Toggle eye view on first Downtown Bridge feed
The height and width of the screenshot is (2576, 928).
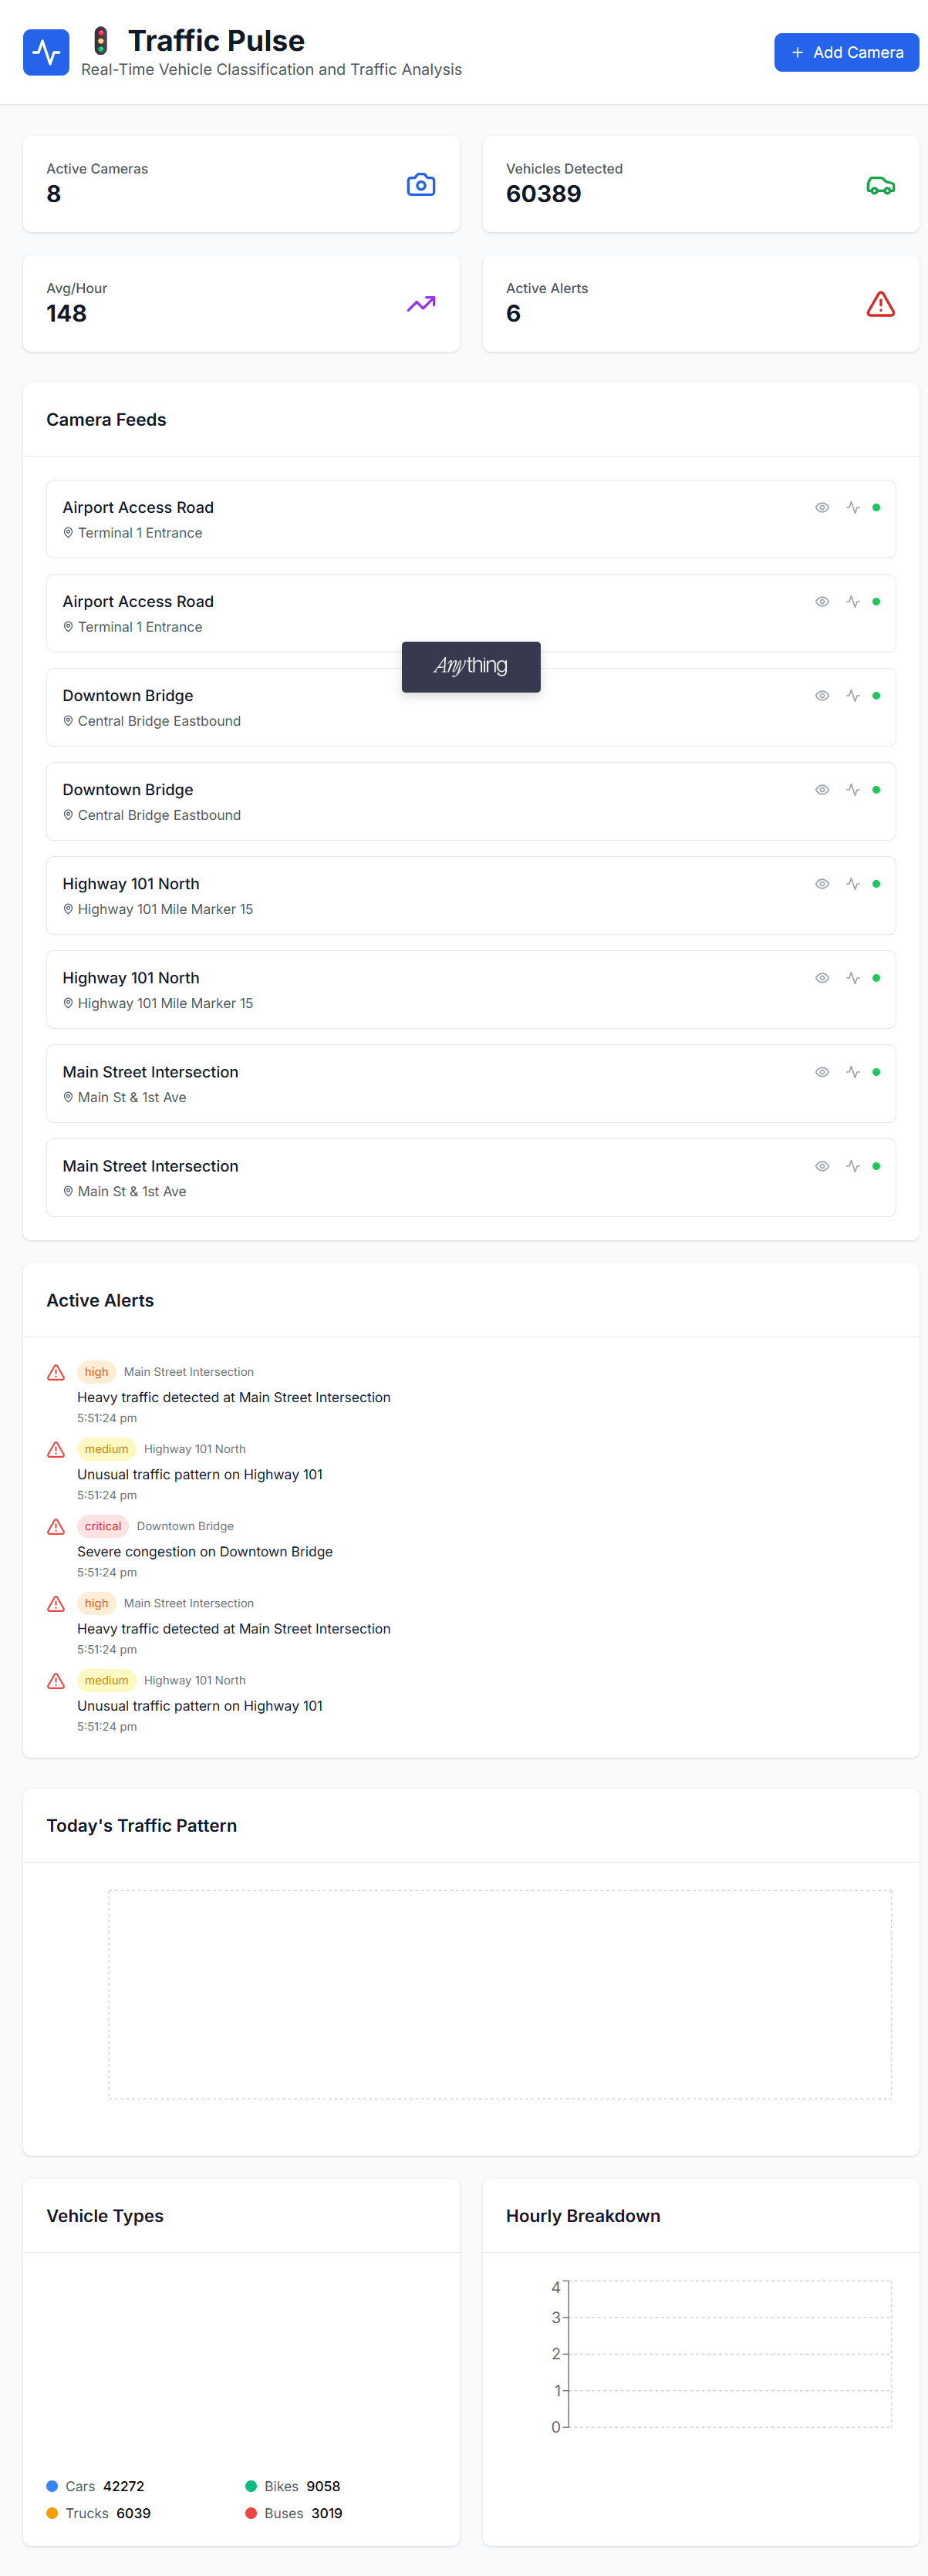point(822,696)
